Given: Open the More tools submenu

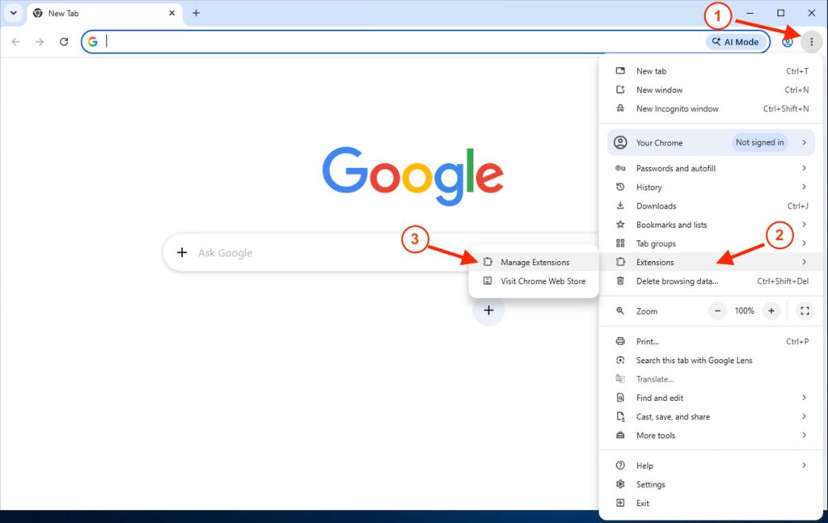Looking at the screenshot, I should (712, 436).
